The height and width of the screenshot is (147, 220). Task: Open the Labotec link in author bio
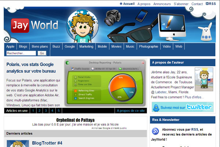pos(161,92)
